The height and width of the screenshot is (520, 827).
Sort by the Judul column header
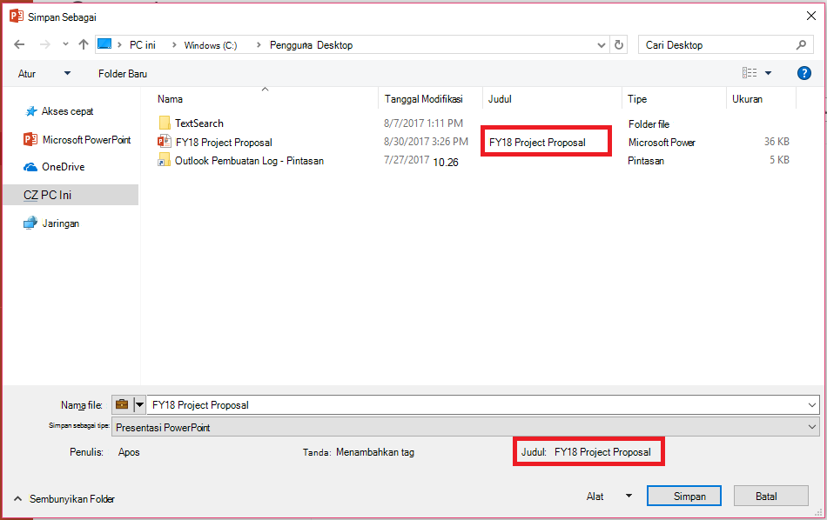coord(500,99)
